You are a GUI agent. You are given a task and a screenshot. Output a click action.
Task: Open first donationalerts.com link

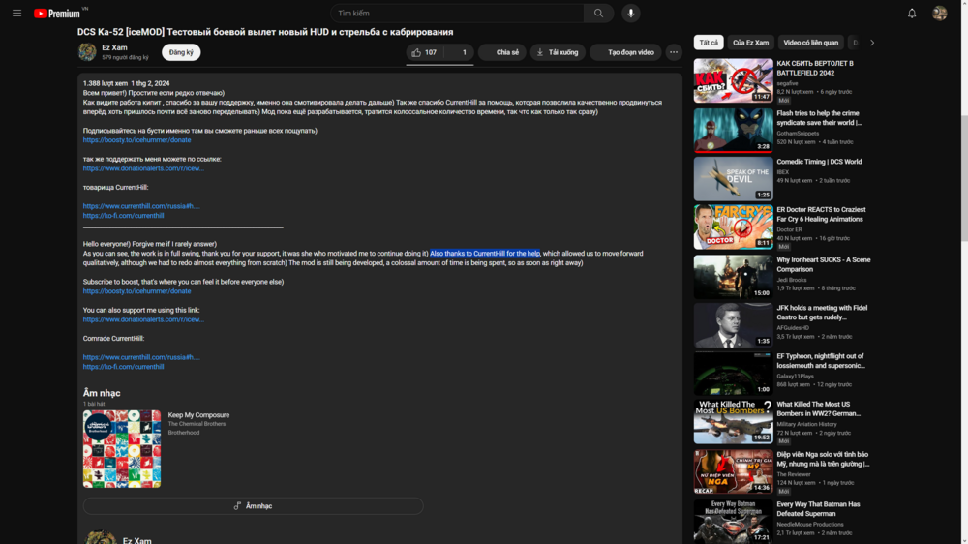[x=143, y=168]
